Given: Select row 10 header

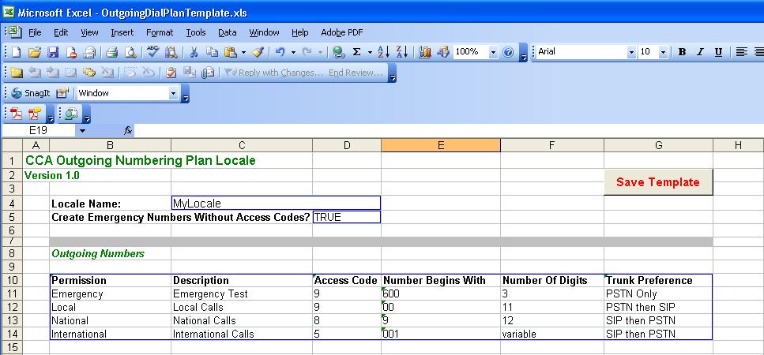Looking at the screenshot, I should point(12,281).
